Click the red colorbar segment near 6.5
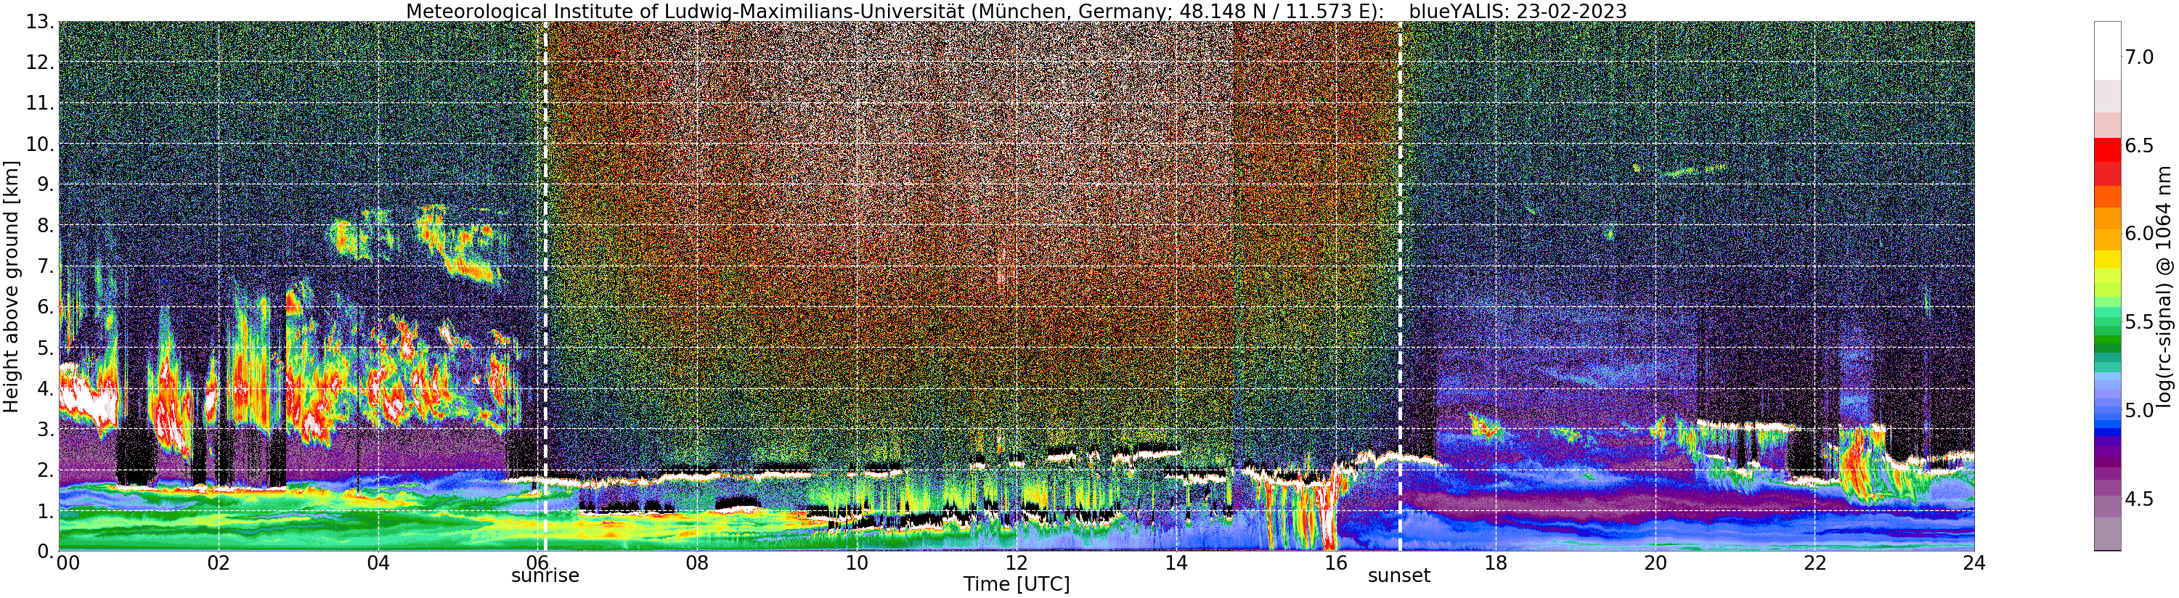Image resolution: width=2179 pixels, height=598 pixels. coord(2107,149)
